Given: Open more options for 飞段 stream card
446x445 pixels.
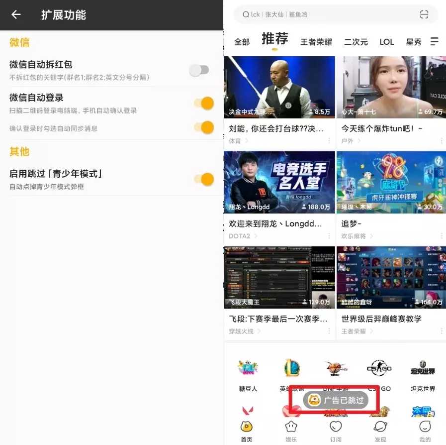Looking at the screenshot, I should pyautogui.click(x=329, y=331).
